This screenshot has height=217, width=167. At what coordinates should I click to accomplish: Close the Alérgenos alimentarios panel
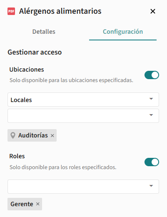tap(153, 11)
